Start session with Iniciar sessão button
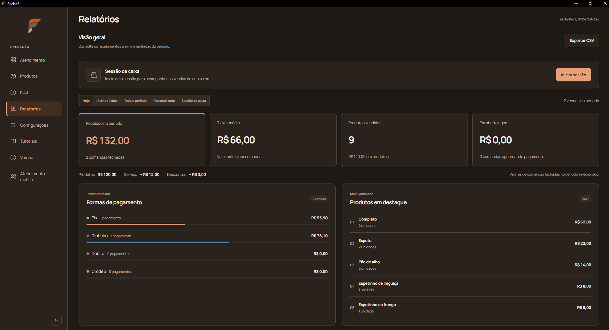This screenshot has height=330, width=609. pyautogui.click(x=573, y=75)
